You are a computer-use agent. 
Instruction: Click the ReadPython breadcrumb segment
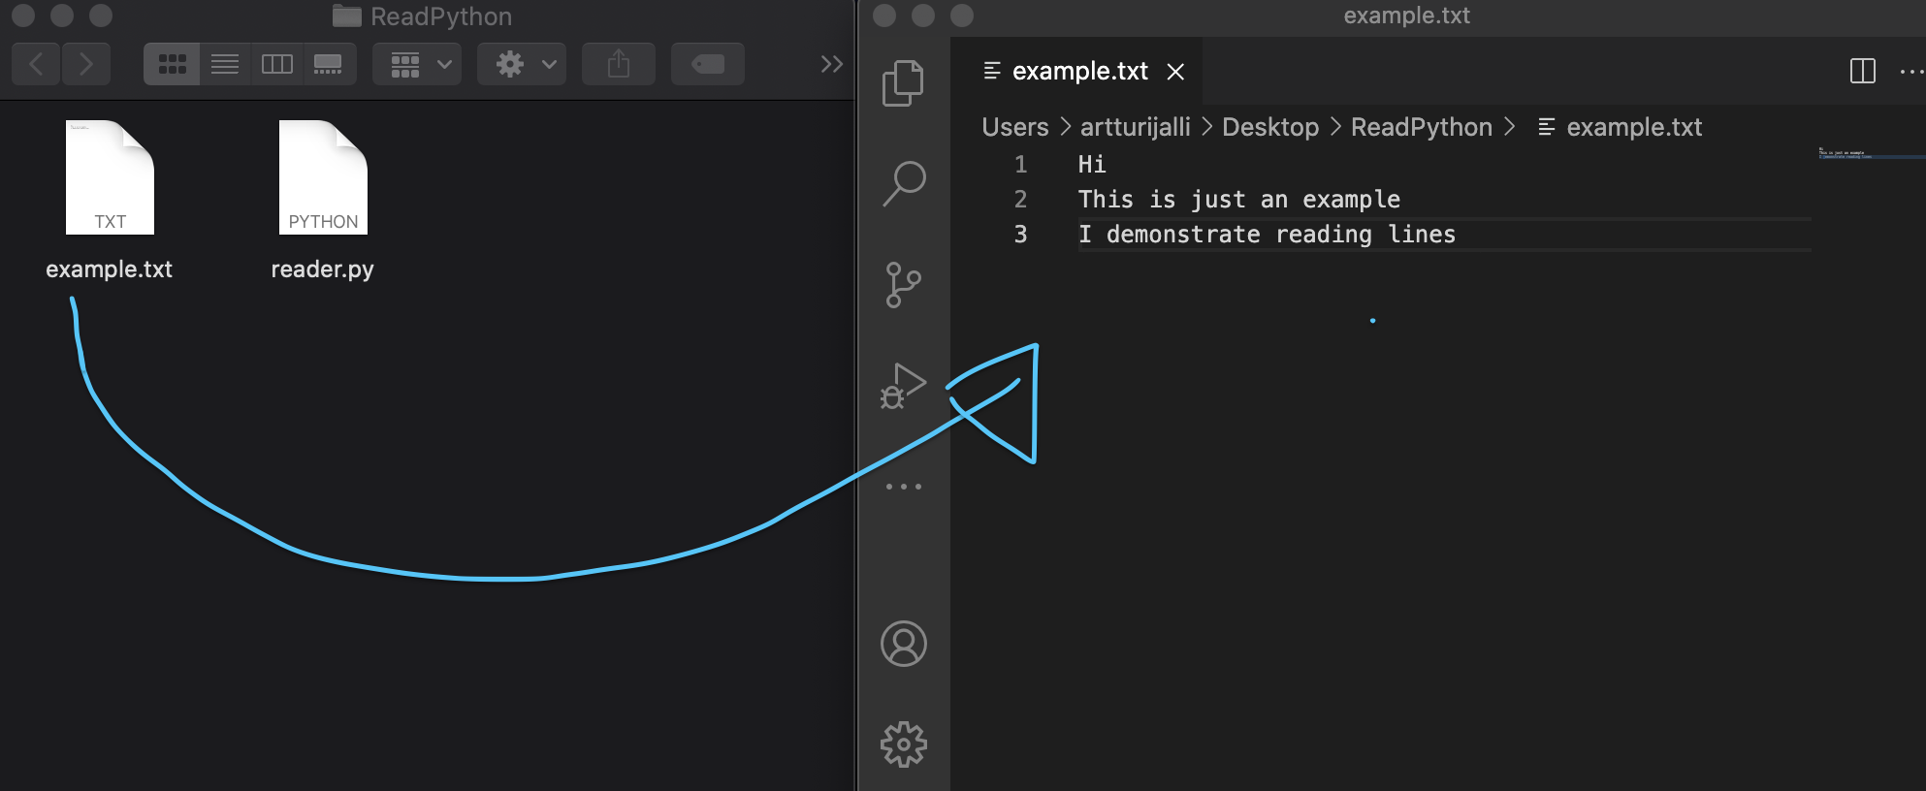pyautogui.click(x=1422, y=127)
